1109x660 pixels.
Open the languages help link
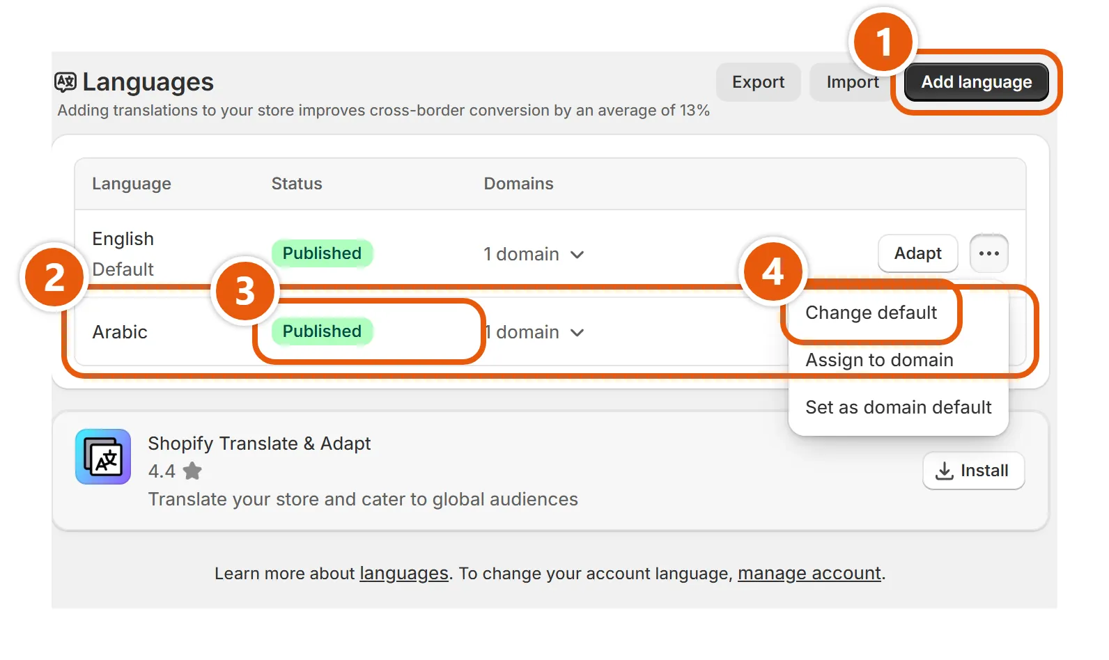403,574
